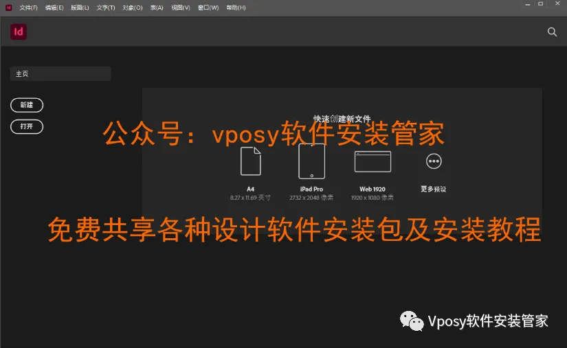Screen dimensions: 567x348
Task: Open the 窗口(W) menu
Action: click(x=208, y=8)
